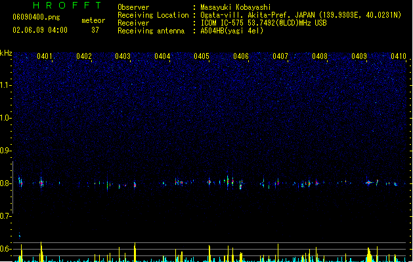Click the 0401 time marker
Screen dimensions: 413x262
coord(44,56)
